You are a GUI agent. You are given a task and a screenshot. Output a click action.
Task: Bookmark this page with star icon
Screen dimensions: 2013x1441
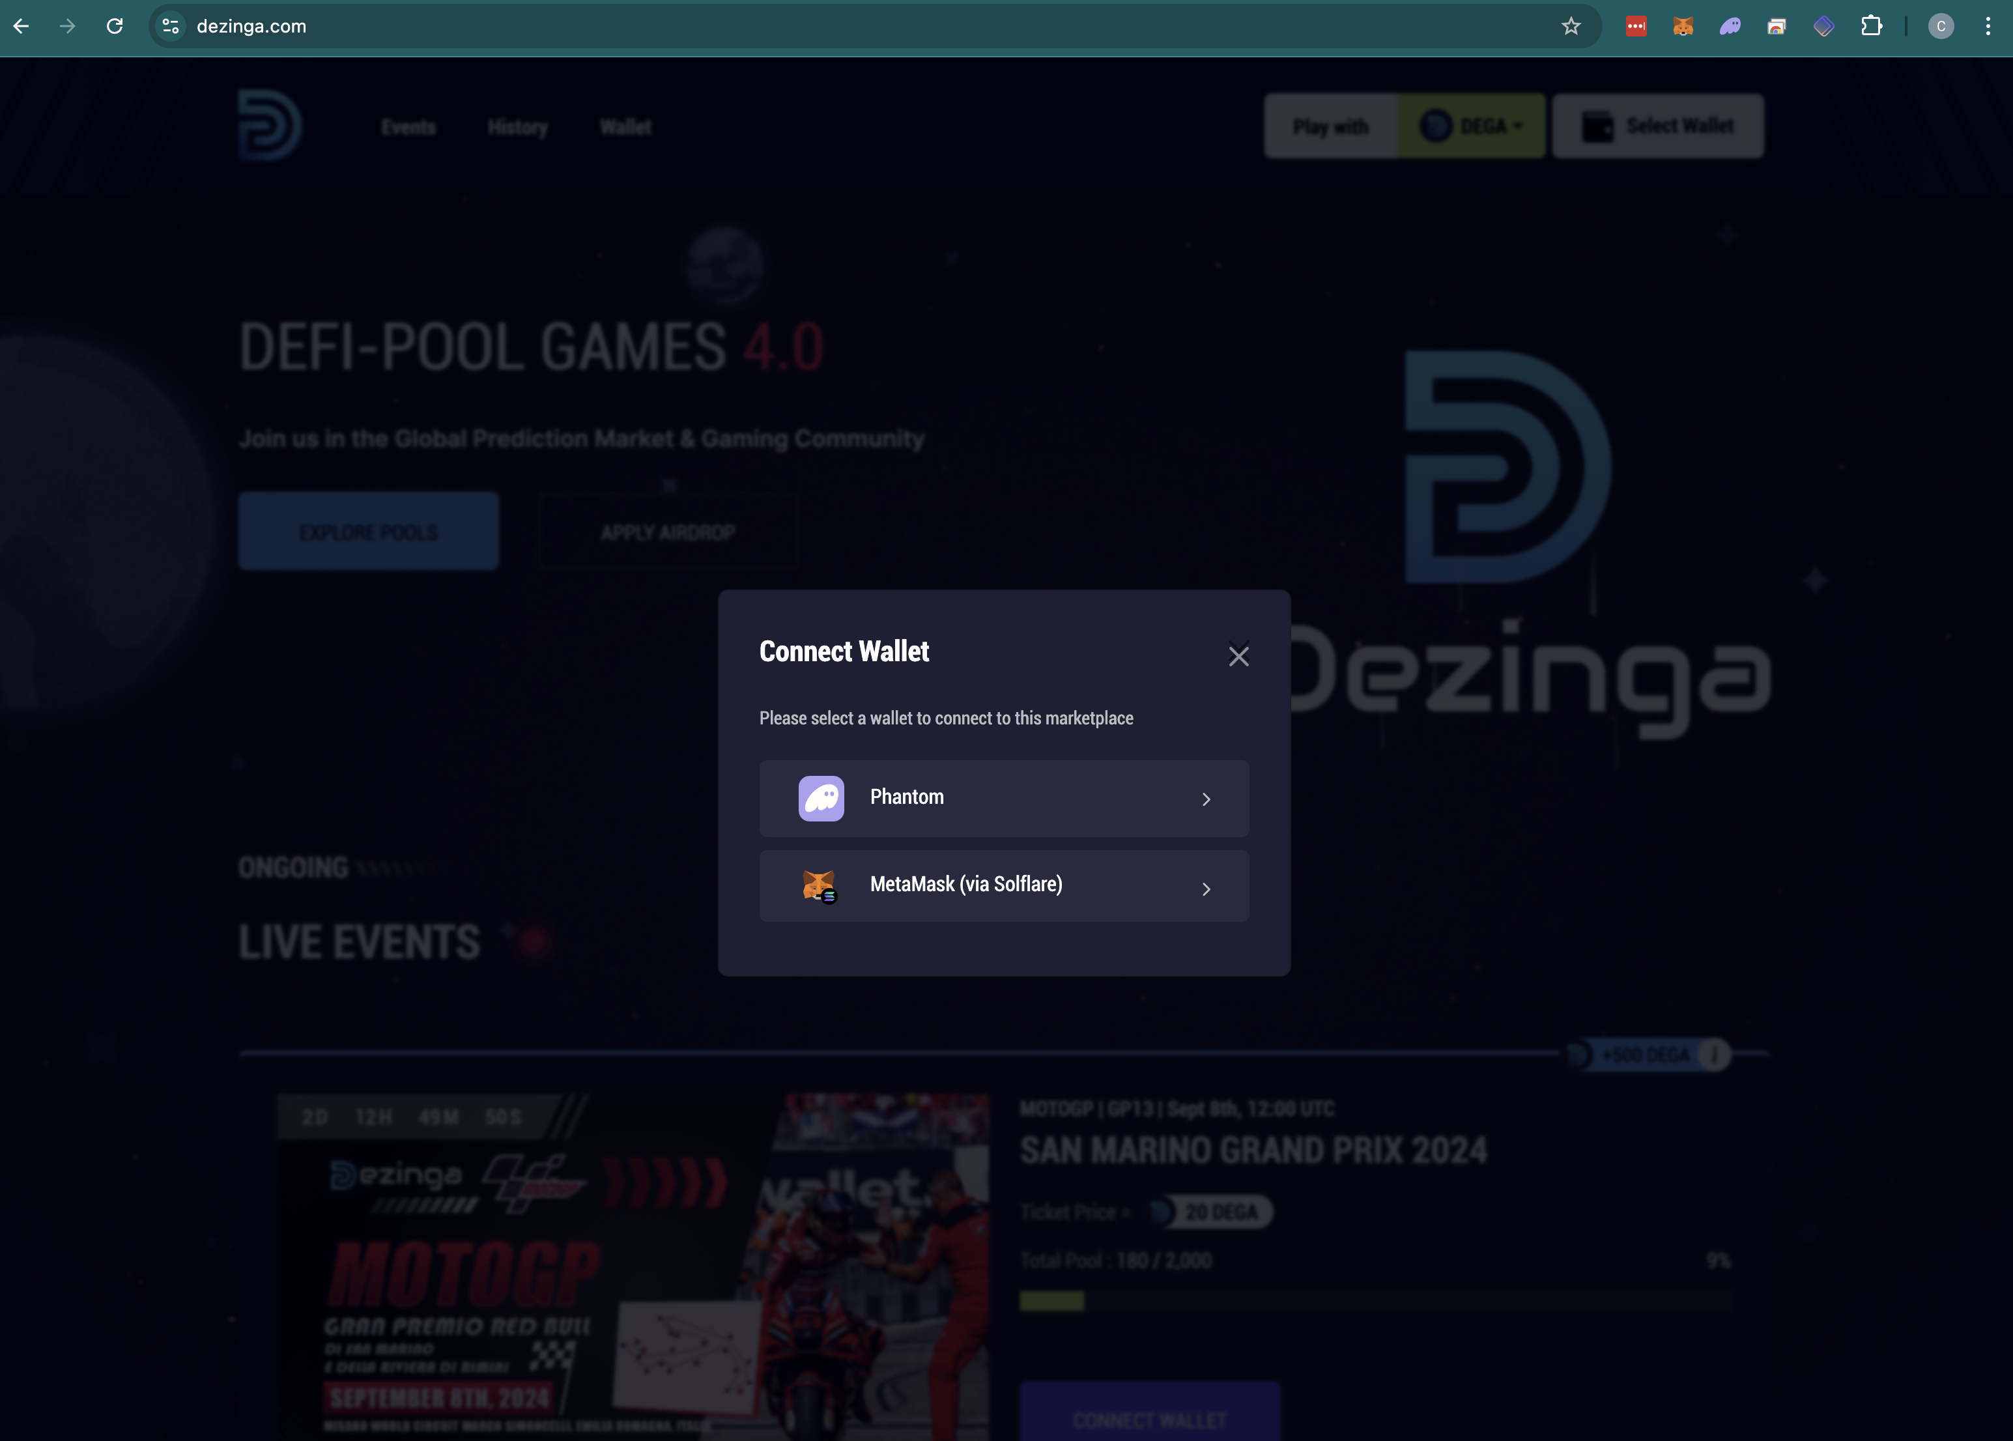click(1571, 27)
